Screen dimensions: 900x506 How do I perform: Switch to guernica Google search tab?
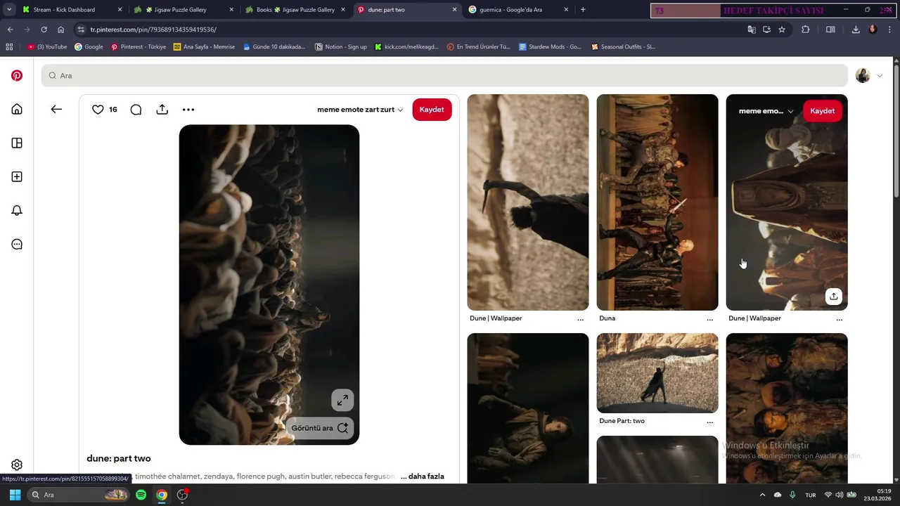pos(519,10)
